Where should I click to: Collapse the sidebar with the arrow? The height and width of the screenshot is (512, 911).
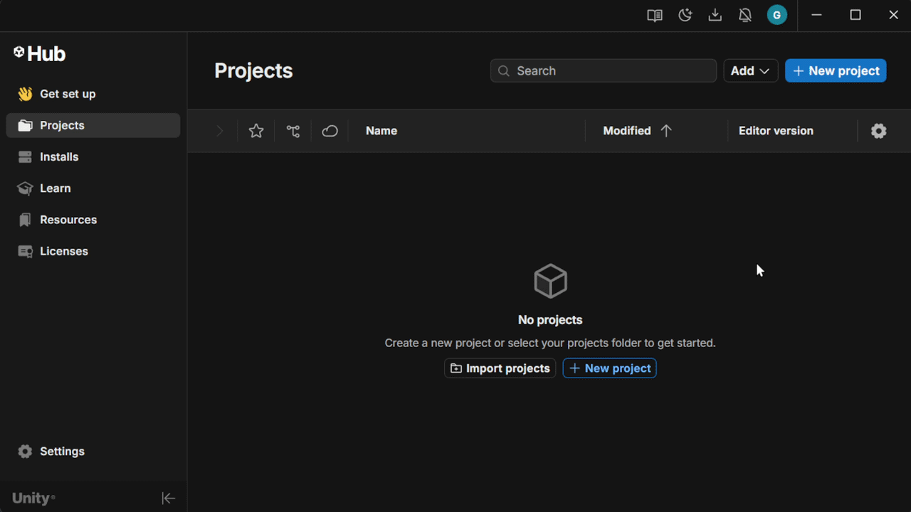click(x=168, y=498)
